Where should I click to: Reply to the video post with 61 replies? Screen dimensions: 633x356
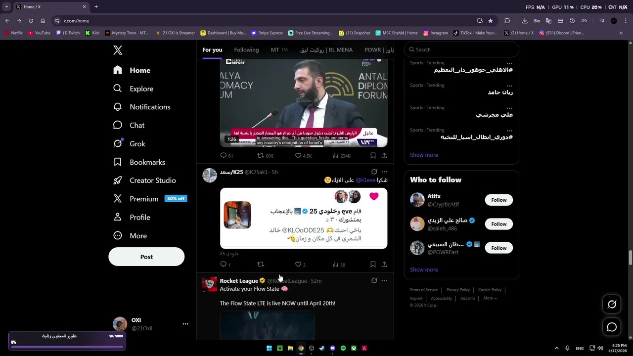[226, 155]
